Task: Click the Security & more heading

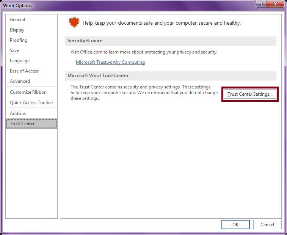Action: point(85,41)
